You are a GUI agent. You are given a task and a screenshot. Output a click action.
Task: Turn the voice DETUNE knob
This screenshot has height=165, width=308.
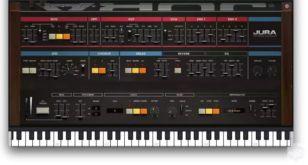pos(155,111)
